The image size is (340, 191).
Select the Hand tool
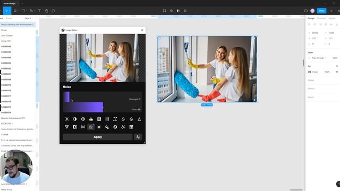(x=46, y=11)
